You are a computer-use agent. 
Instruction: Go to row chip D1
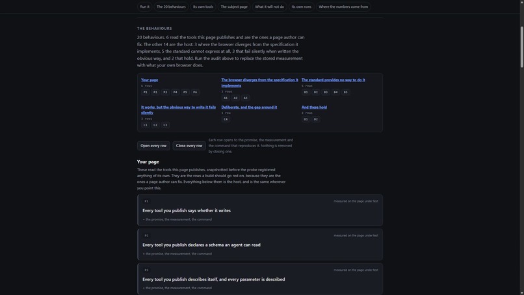[x=306, y=119]
